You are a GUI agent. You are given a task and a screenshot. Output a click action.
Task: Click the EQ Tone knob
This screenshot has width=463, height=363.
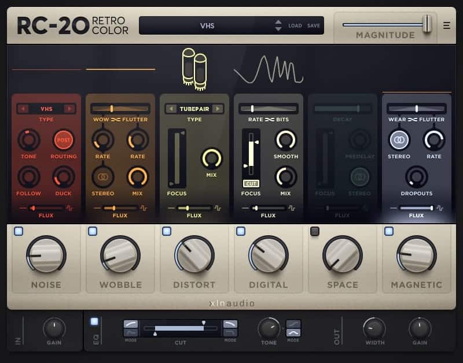point(269,328)
